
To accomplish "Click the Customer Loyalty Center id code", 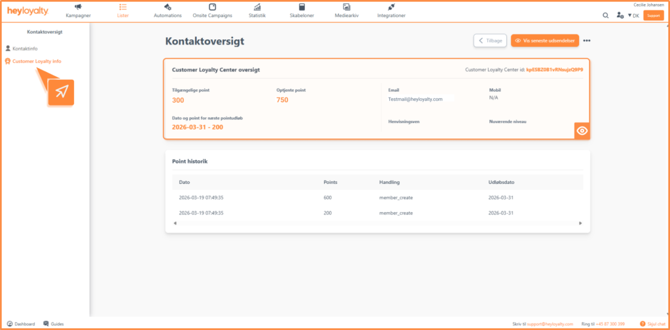I will pos(555,69).
